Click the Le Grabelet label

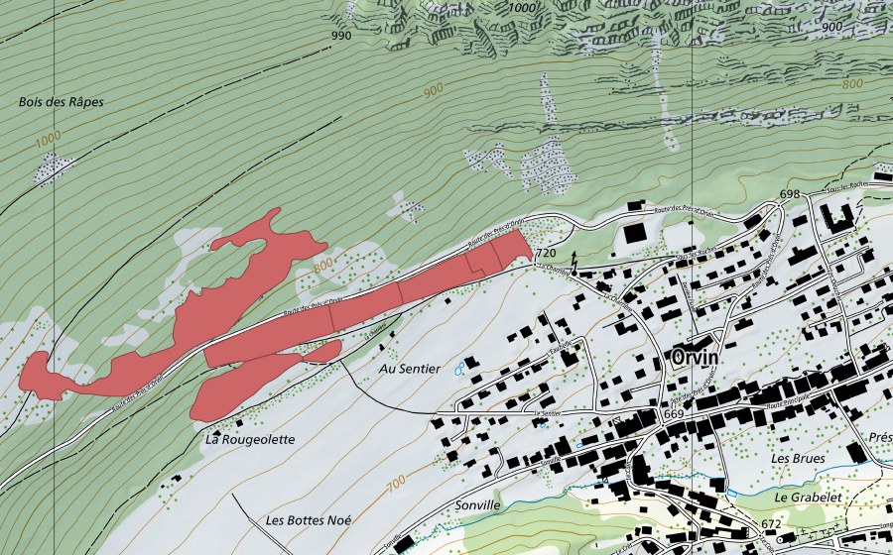click(808, 498)
